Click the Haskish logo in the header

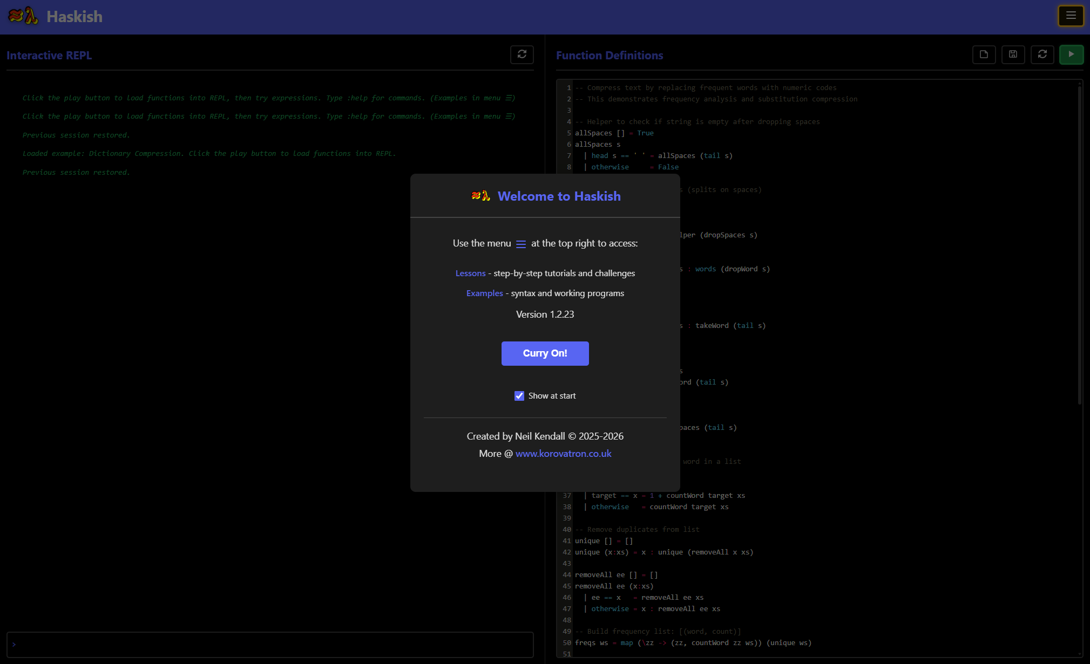point(23,16)
